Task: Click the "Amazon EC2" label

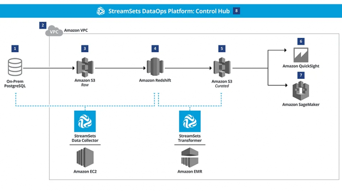Action: [x=85, y=172]
